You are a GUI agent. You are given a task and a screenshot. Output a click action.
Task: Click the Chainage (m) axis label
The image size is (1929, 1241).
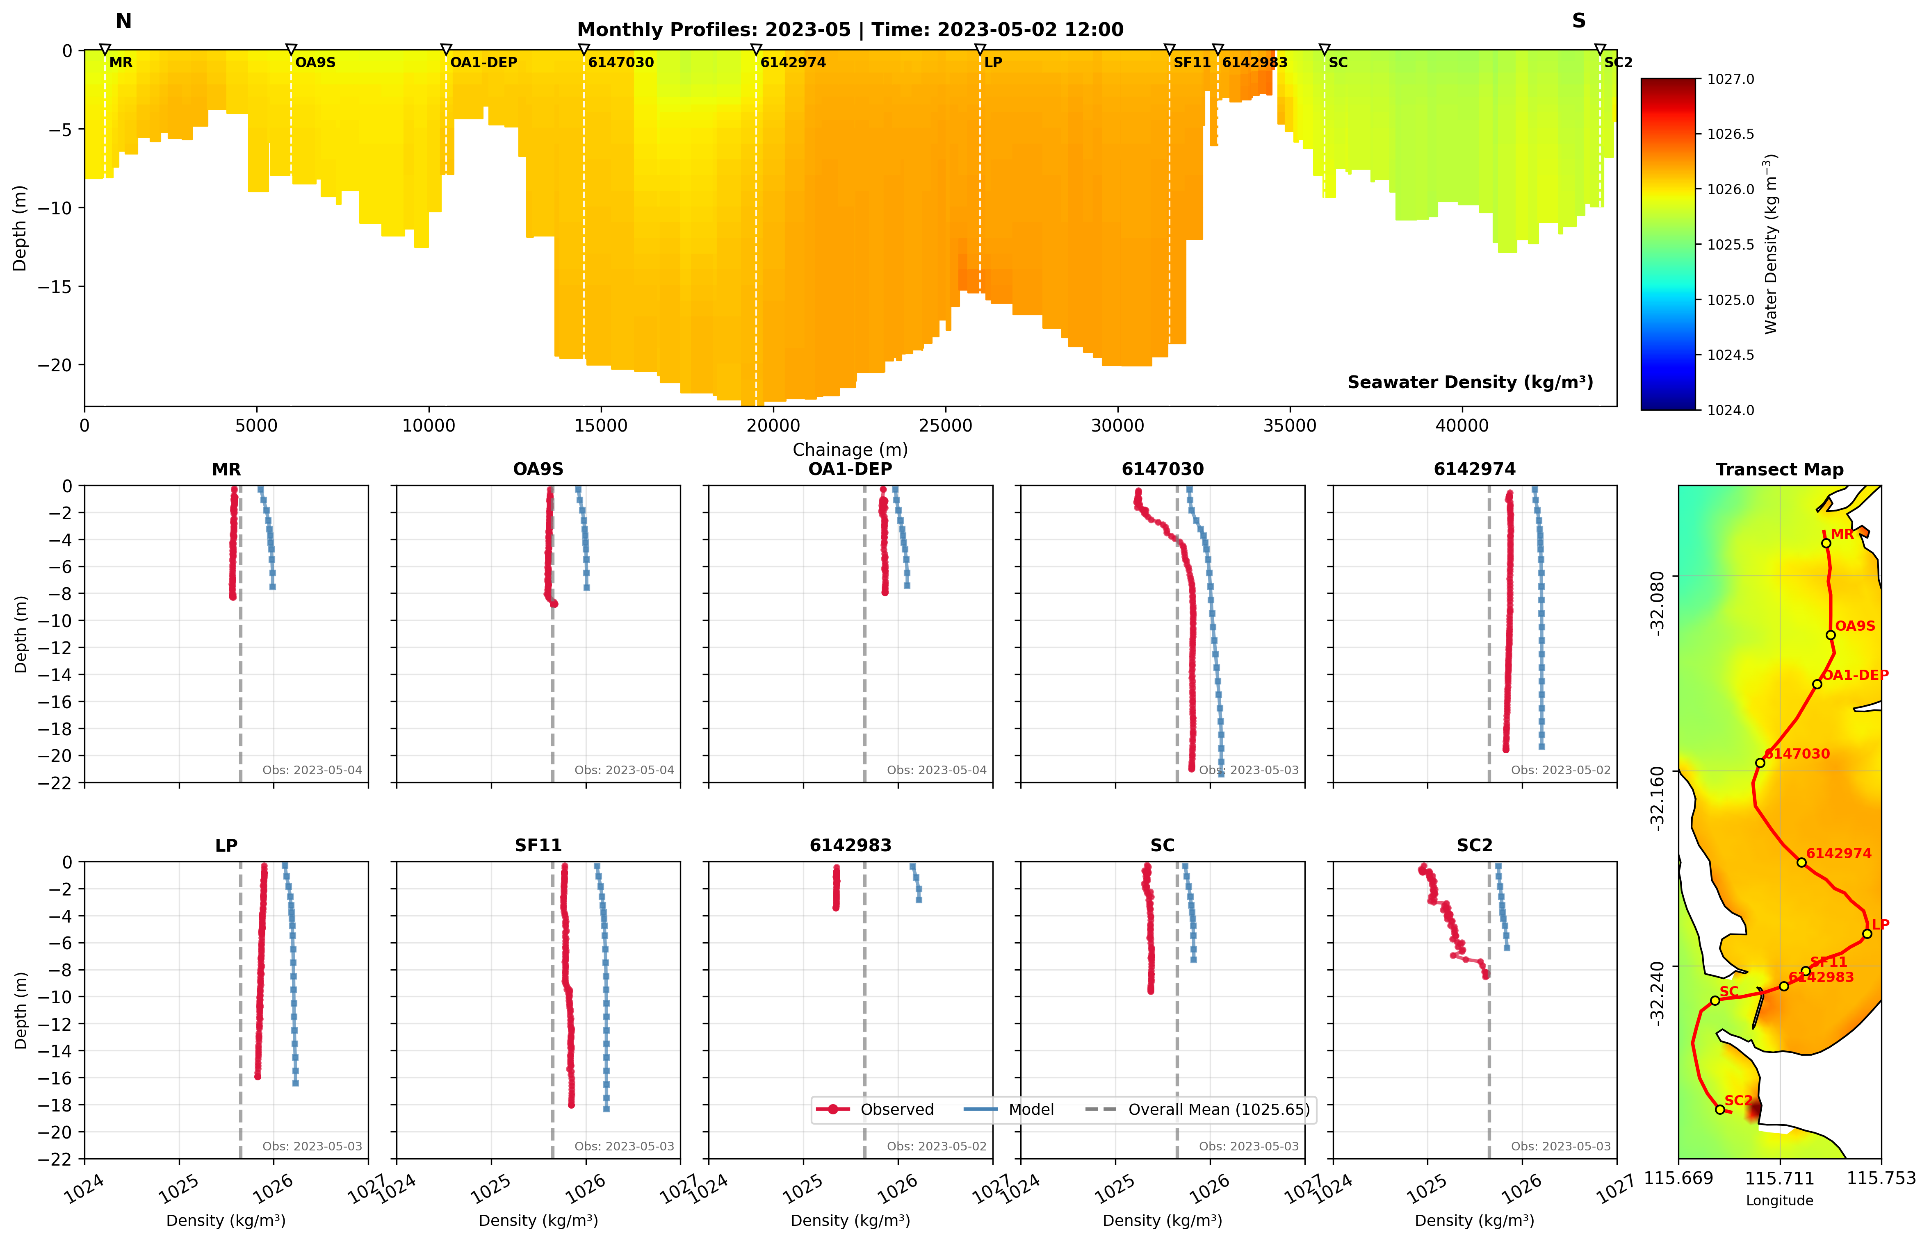click(850, 450)
